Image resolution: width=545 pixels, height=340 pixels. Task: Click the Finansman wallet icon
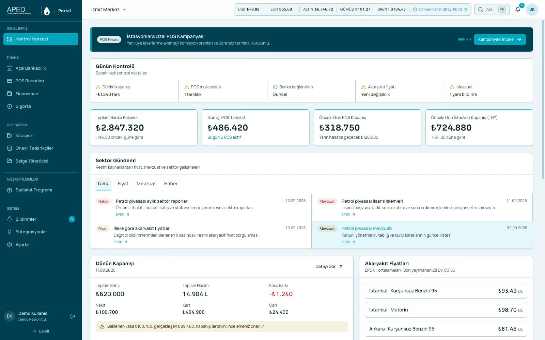pos(10,94)
